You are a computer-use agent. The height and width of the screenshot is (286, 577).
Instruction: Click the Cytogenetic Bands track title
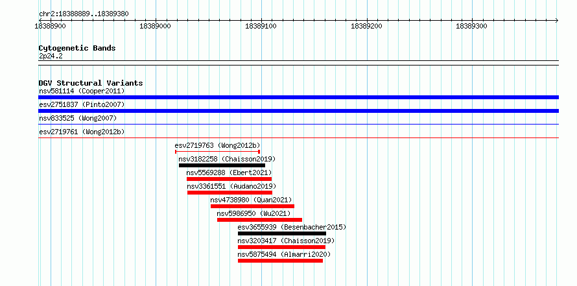77,48
